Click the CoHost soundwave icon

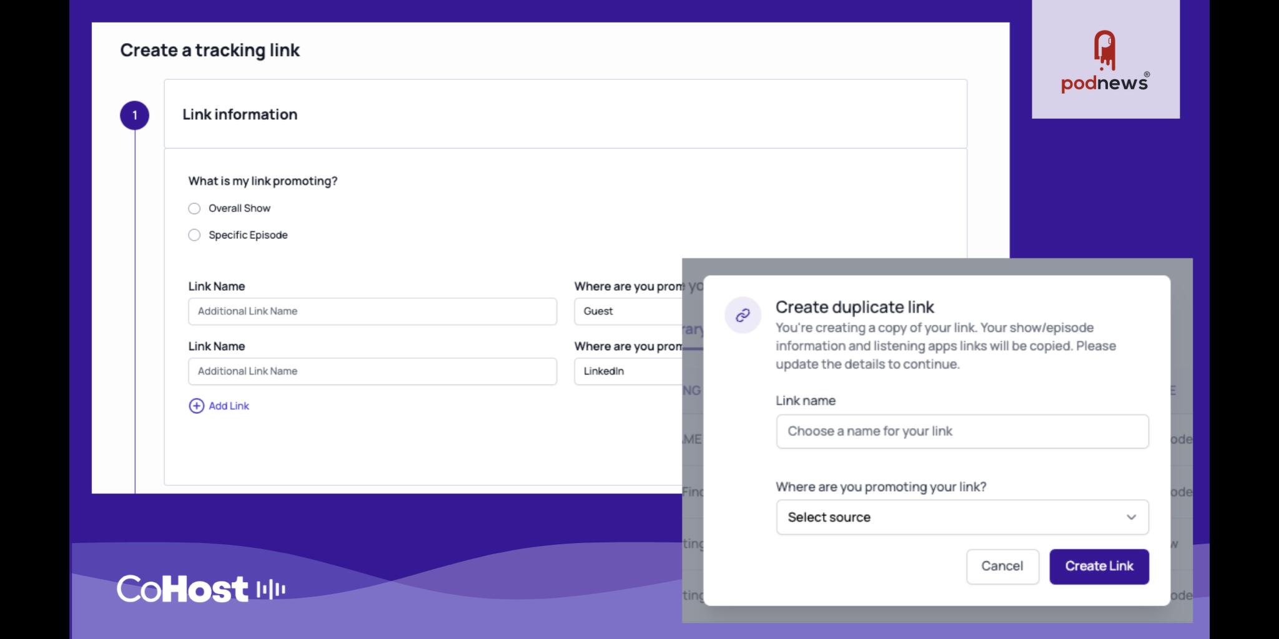pos(271,589)
